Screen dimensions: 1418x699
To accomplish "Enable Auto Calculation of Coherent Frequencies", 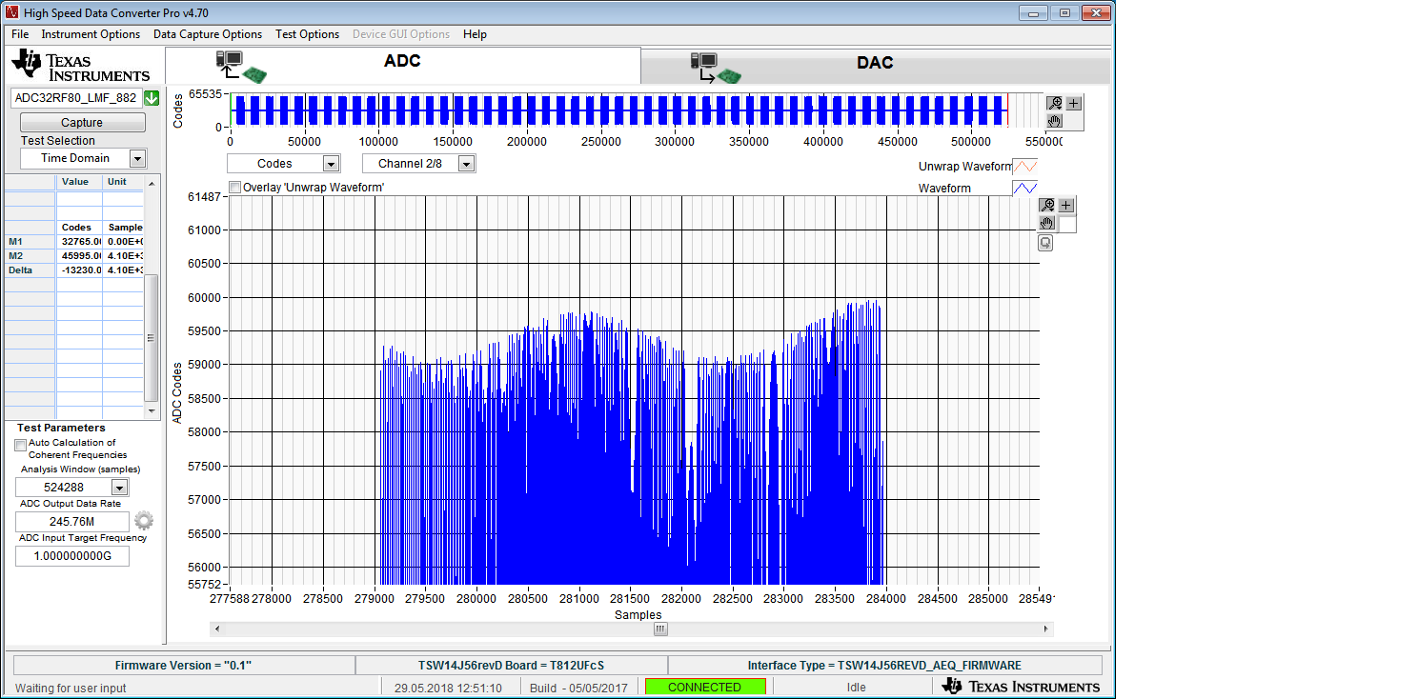I will point(21,444).
